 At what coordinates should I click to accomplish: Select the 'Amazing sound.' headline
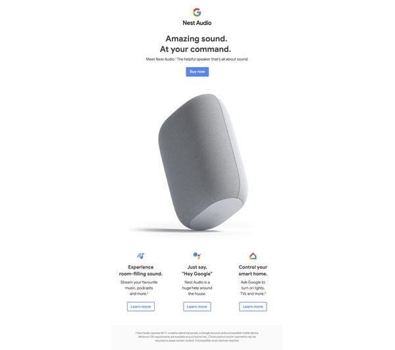pos(196,39)
